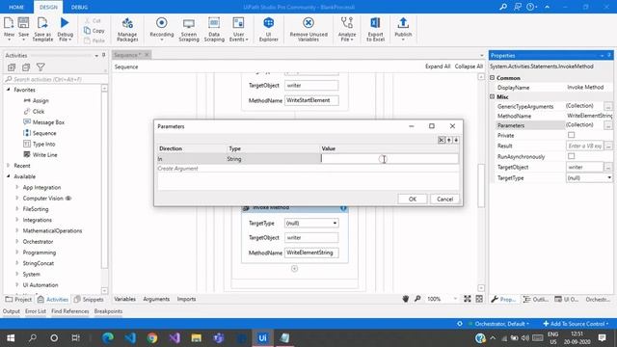Focus the parameter Value input field
Screen dimensions: 617x347
(389, 158)
